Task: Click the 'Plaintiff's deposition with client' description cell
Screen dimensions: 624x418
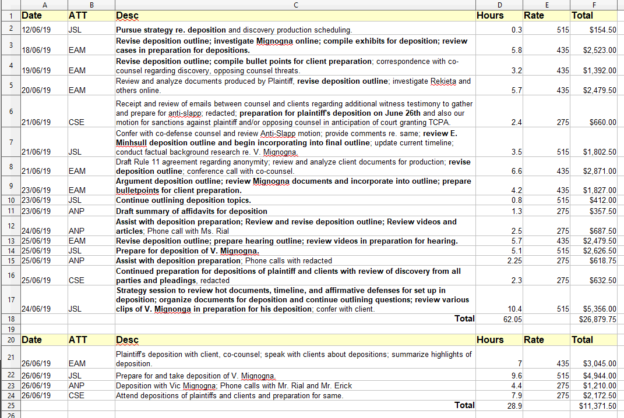Action: click(x=295, y=358)
